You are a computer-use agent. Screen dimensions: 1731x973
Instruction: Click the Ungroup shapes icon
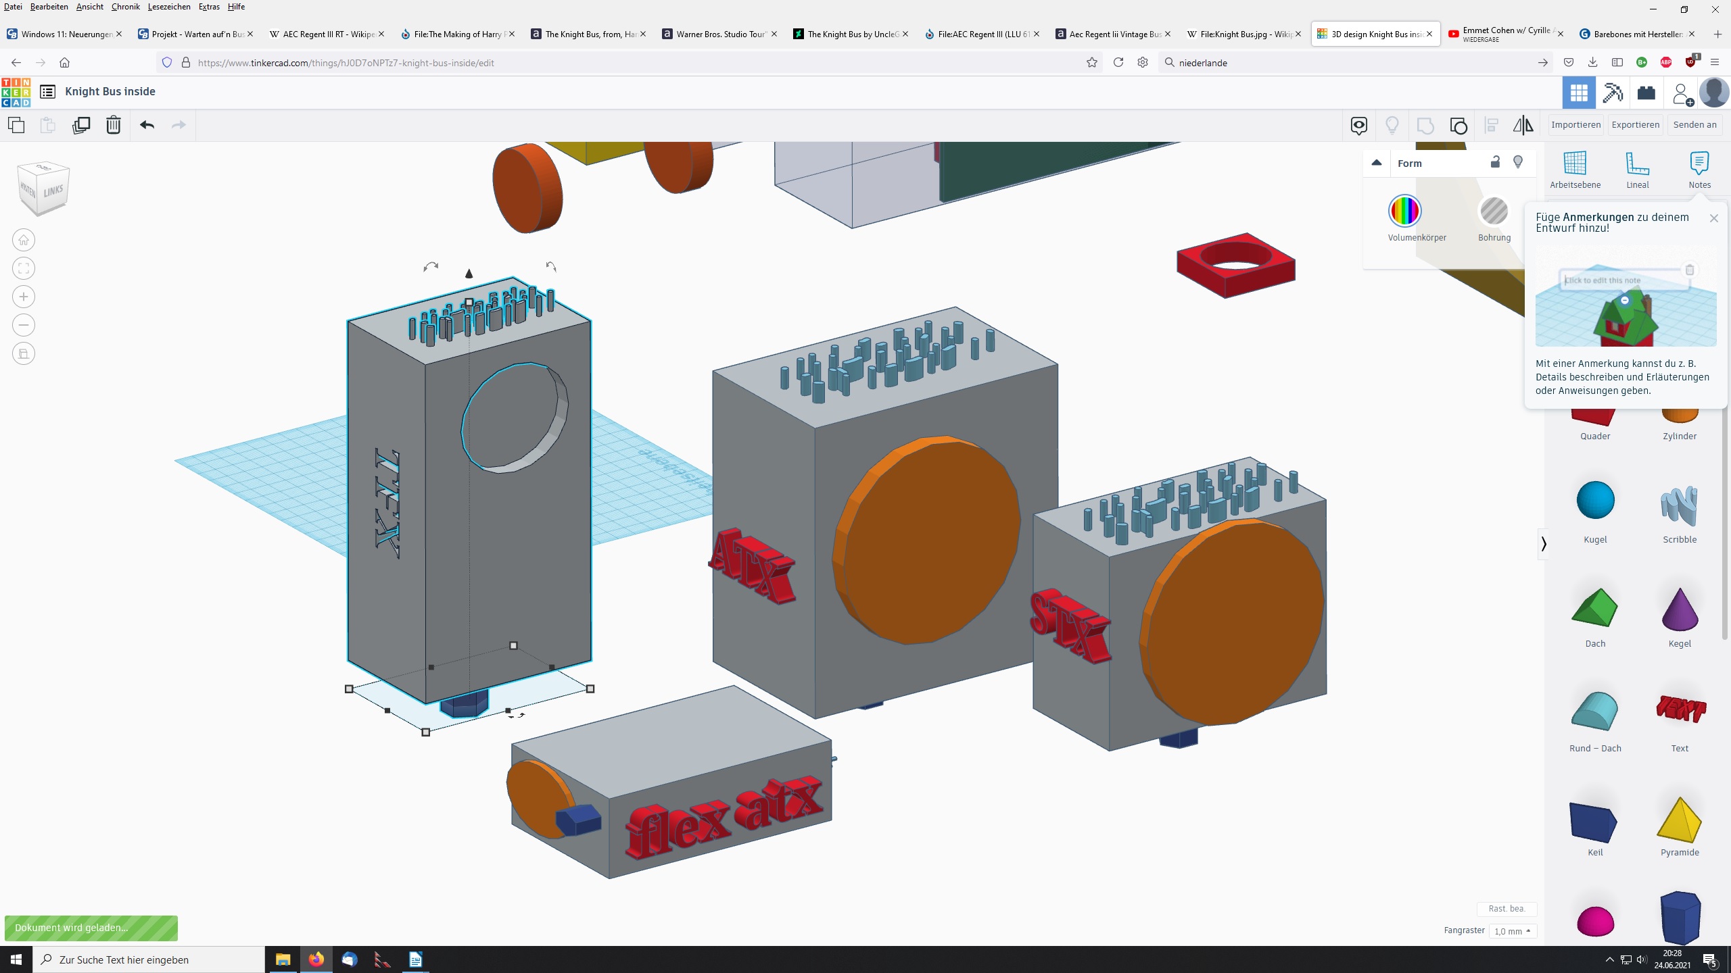pos(1459,125)
